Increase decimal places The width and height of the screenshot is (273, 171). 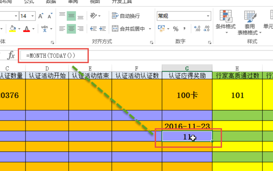(197, 29)
